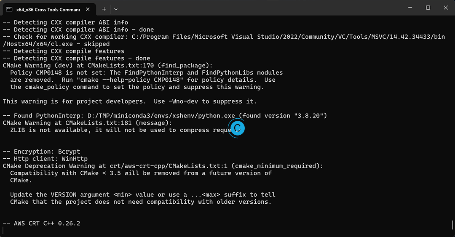Viewport: 455px width, 237px height.
Task: Click the "Encryption: Bcrypt" line
Action: point(41,152)
